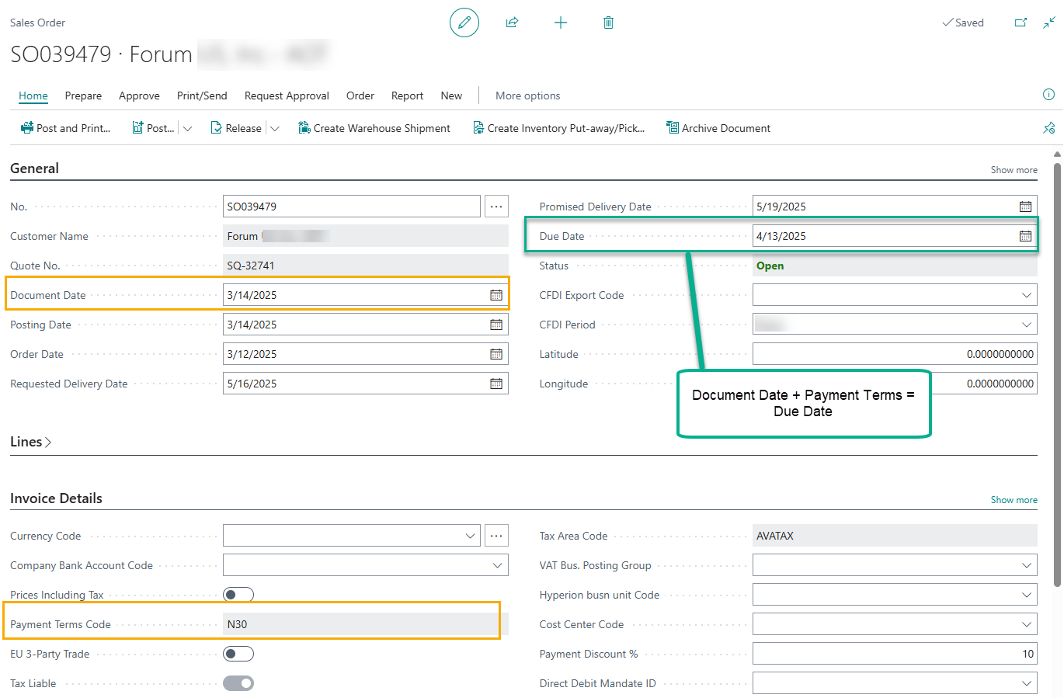Viewport: 1064px width, 698px height.
Task: Open the Share icon in header
Action: (512, 23)
